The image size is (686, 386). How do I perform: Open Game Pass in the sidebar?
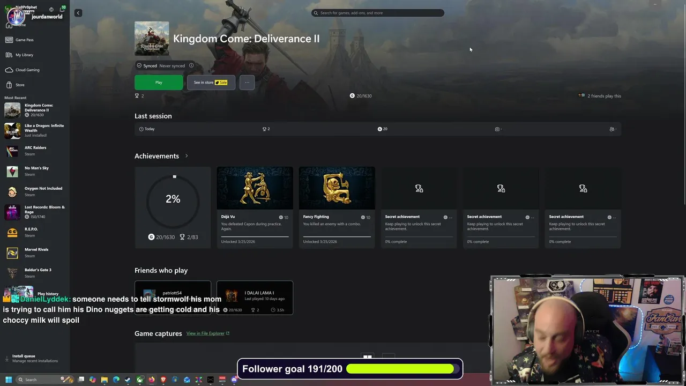click(x=19, y=40)
